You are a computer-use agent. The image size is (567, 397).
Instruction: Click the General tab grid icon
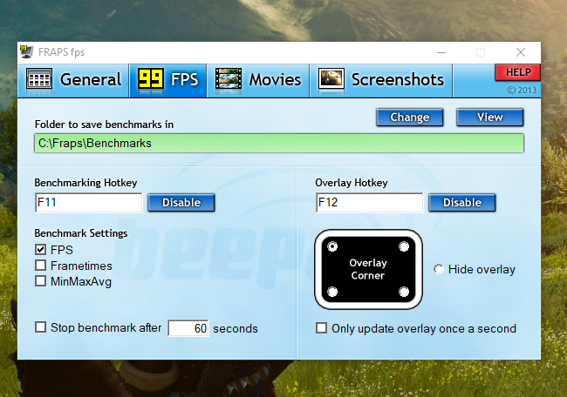click(39, 78)
